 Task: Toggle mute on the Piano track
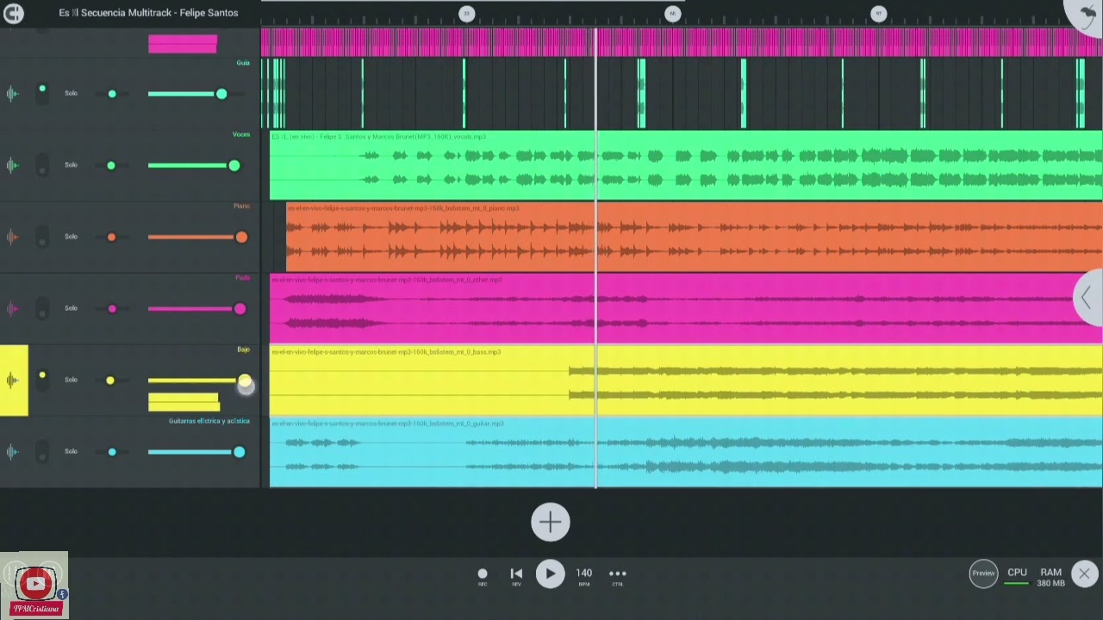click(42, 237)
